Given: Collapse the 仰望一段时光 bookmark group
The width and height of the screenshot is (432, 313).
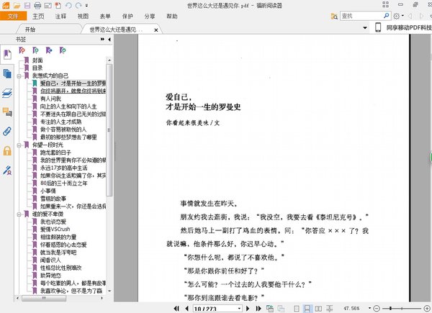Looking at the screenshot, I should tap(19, 145).
